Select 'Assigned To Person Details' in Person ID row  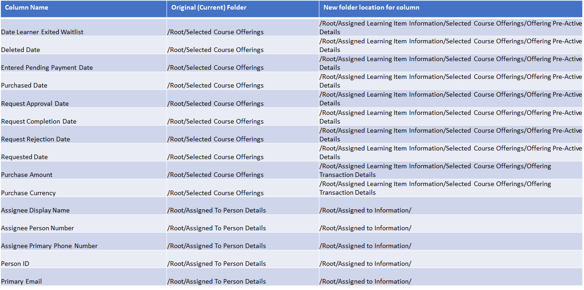pyautogui.click(x=243, y=259)
